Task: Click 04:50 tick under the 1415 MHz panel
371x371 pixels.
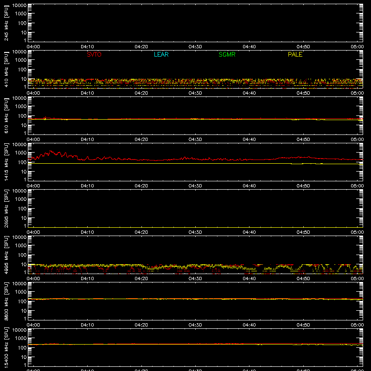Action: tap(303, 186)
